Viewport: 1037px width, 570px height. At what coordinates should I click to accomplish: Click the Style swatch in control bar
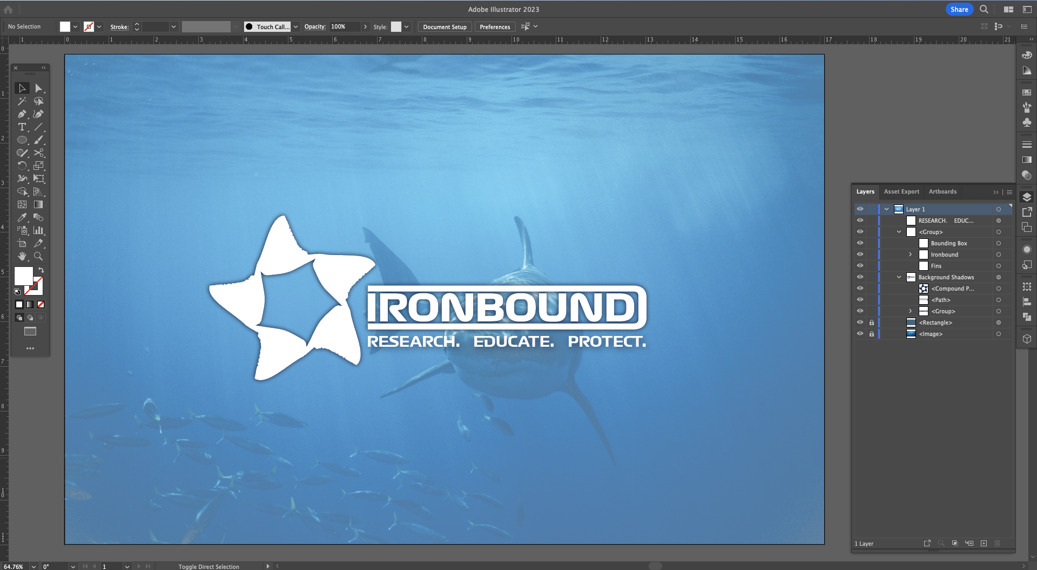pyautogui.click(x=396, y=26)
